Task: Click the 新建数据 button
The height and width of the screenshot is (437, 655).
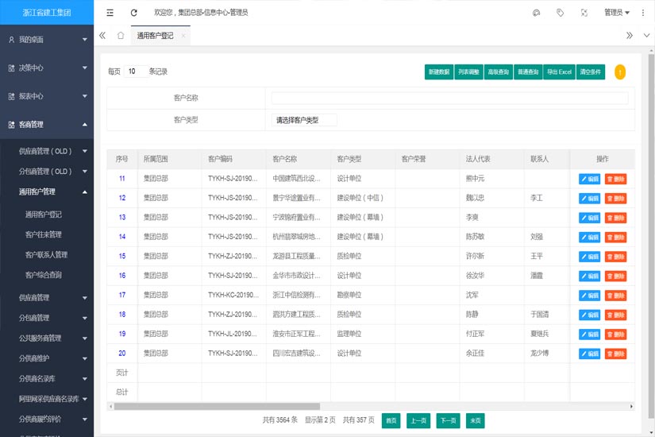Action: (438, 72)
